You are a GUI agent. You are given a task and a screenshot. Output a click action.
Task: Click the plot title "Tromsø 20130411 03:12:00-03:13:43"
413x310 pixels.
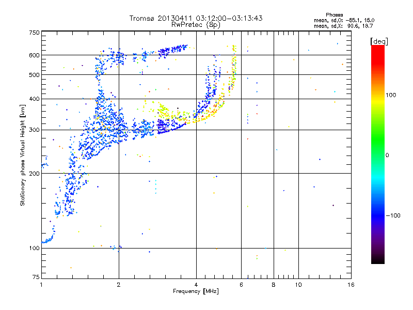[196, 18]
